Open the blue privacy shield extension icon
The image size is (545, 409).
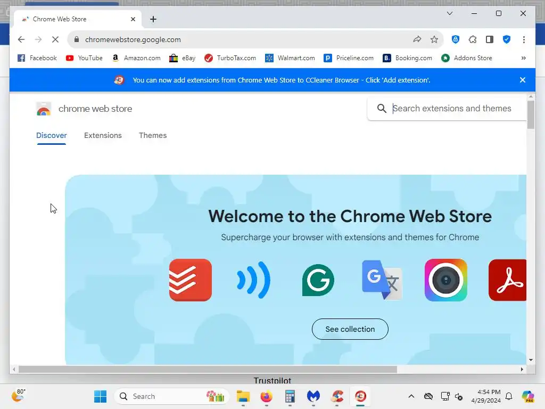tap(456, 39)
